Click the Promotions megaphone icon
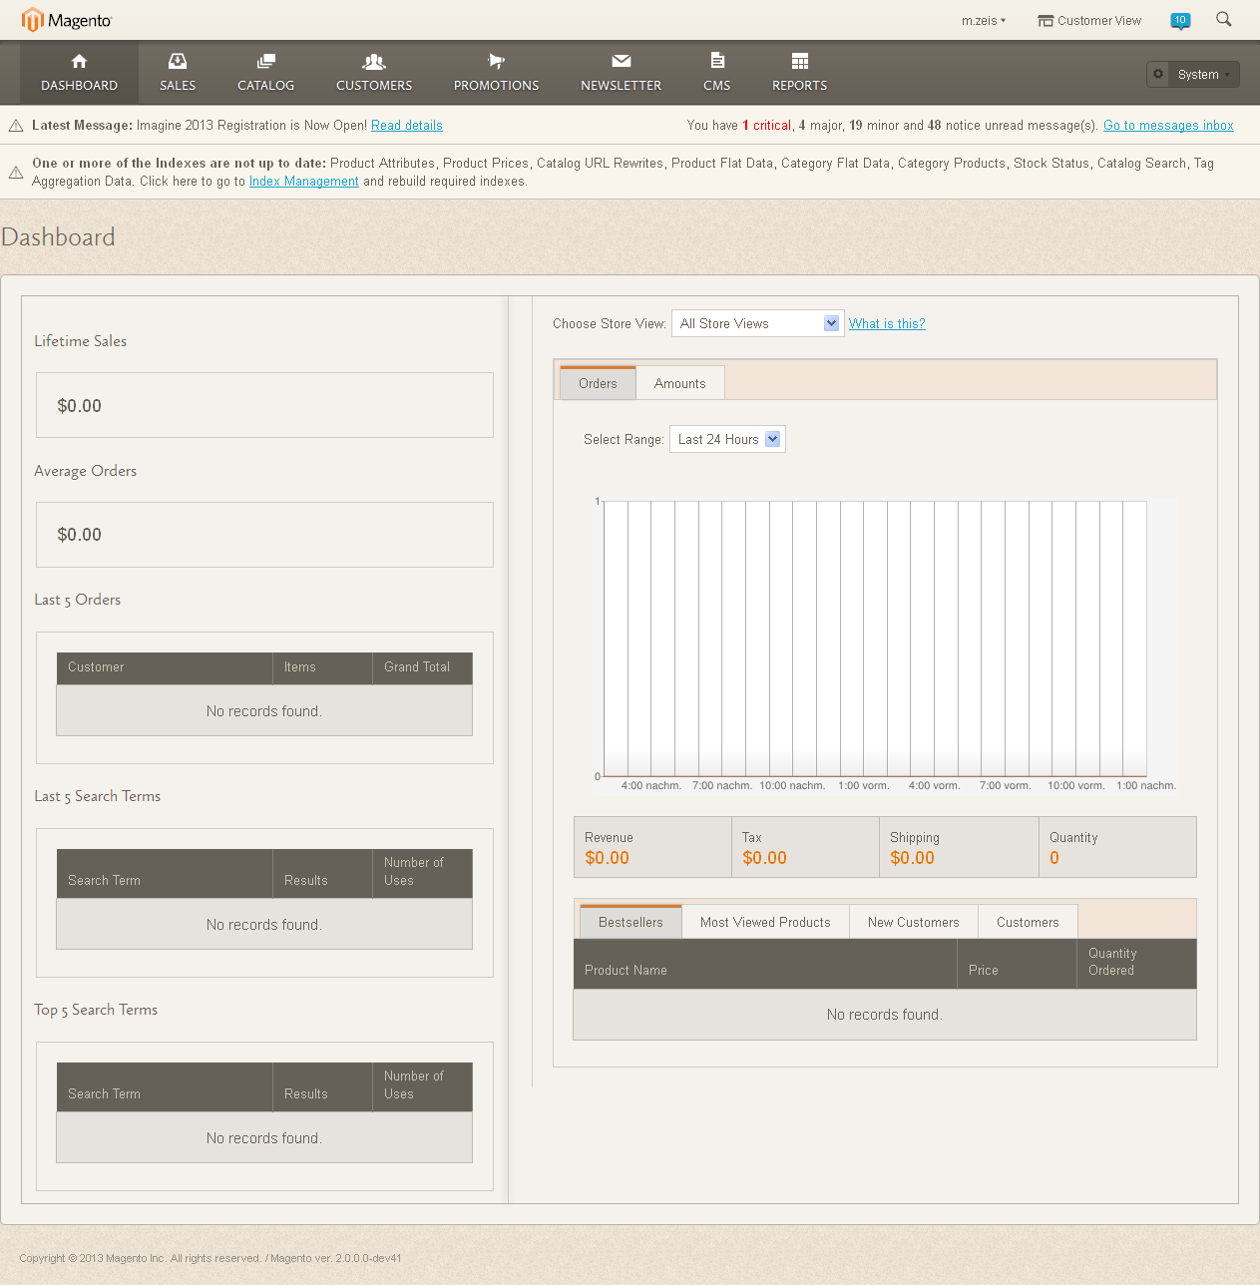The height and width of the screenshot is (1285, 1260). tap(496, 61)
